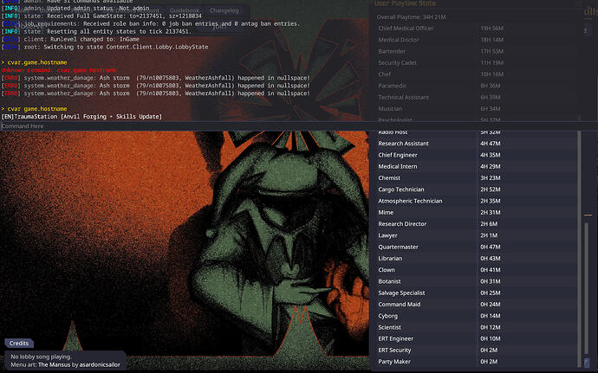Select the Librarian row

[x=477, y=258]
